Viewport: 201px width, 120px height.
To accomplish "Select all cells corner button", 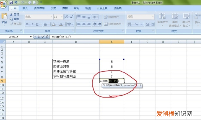I will pyautogui.click(x=3, y=42).
